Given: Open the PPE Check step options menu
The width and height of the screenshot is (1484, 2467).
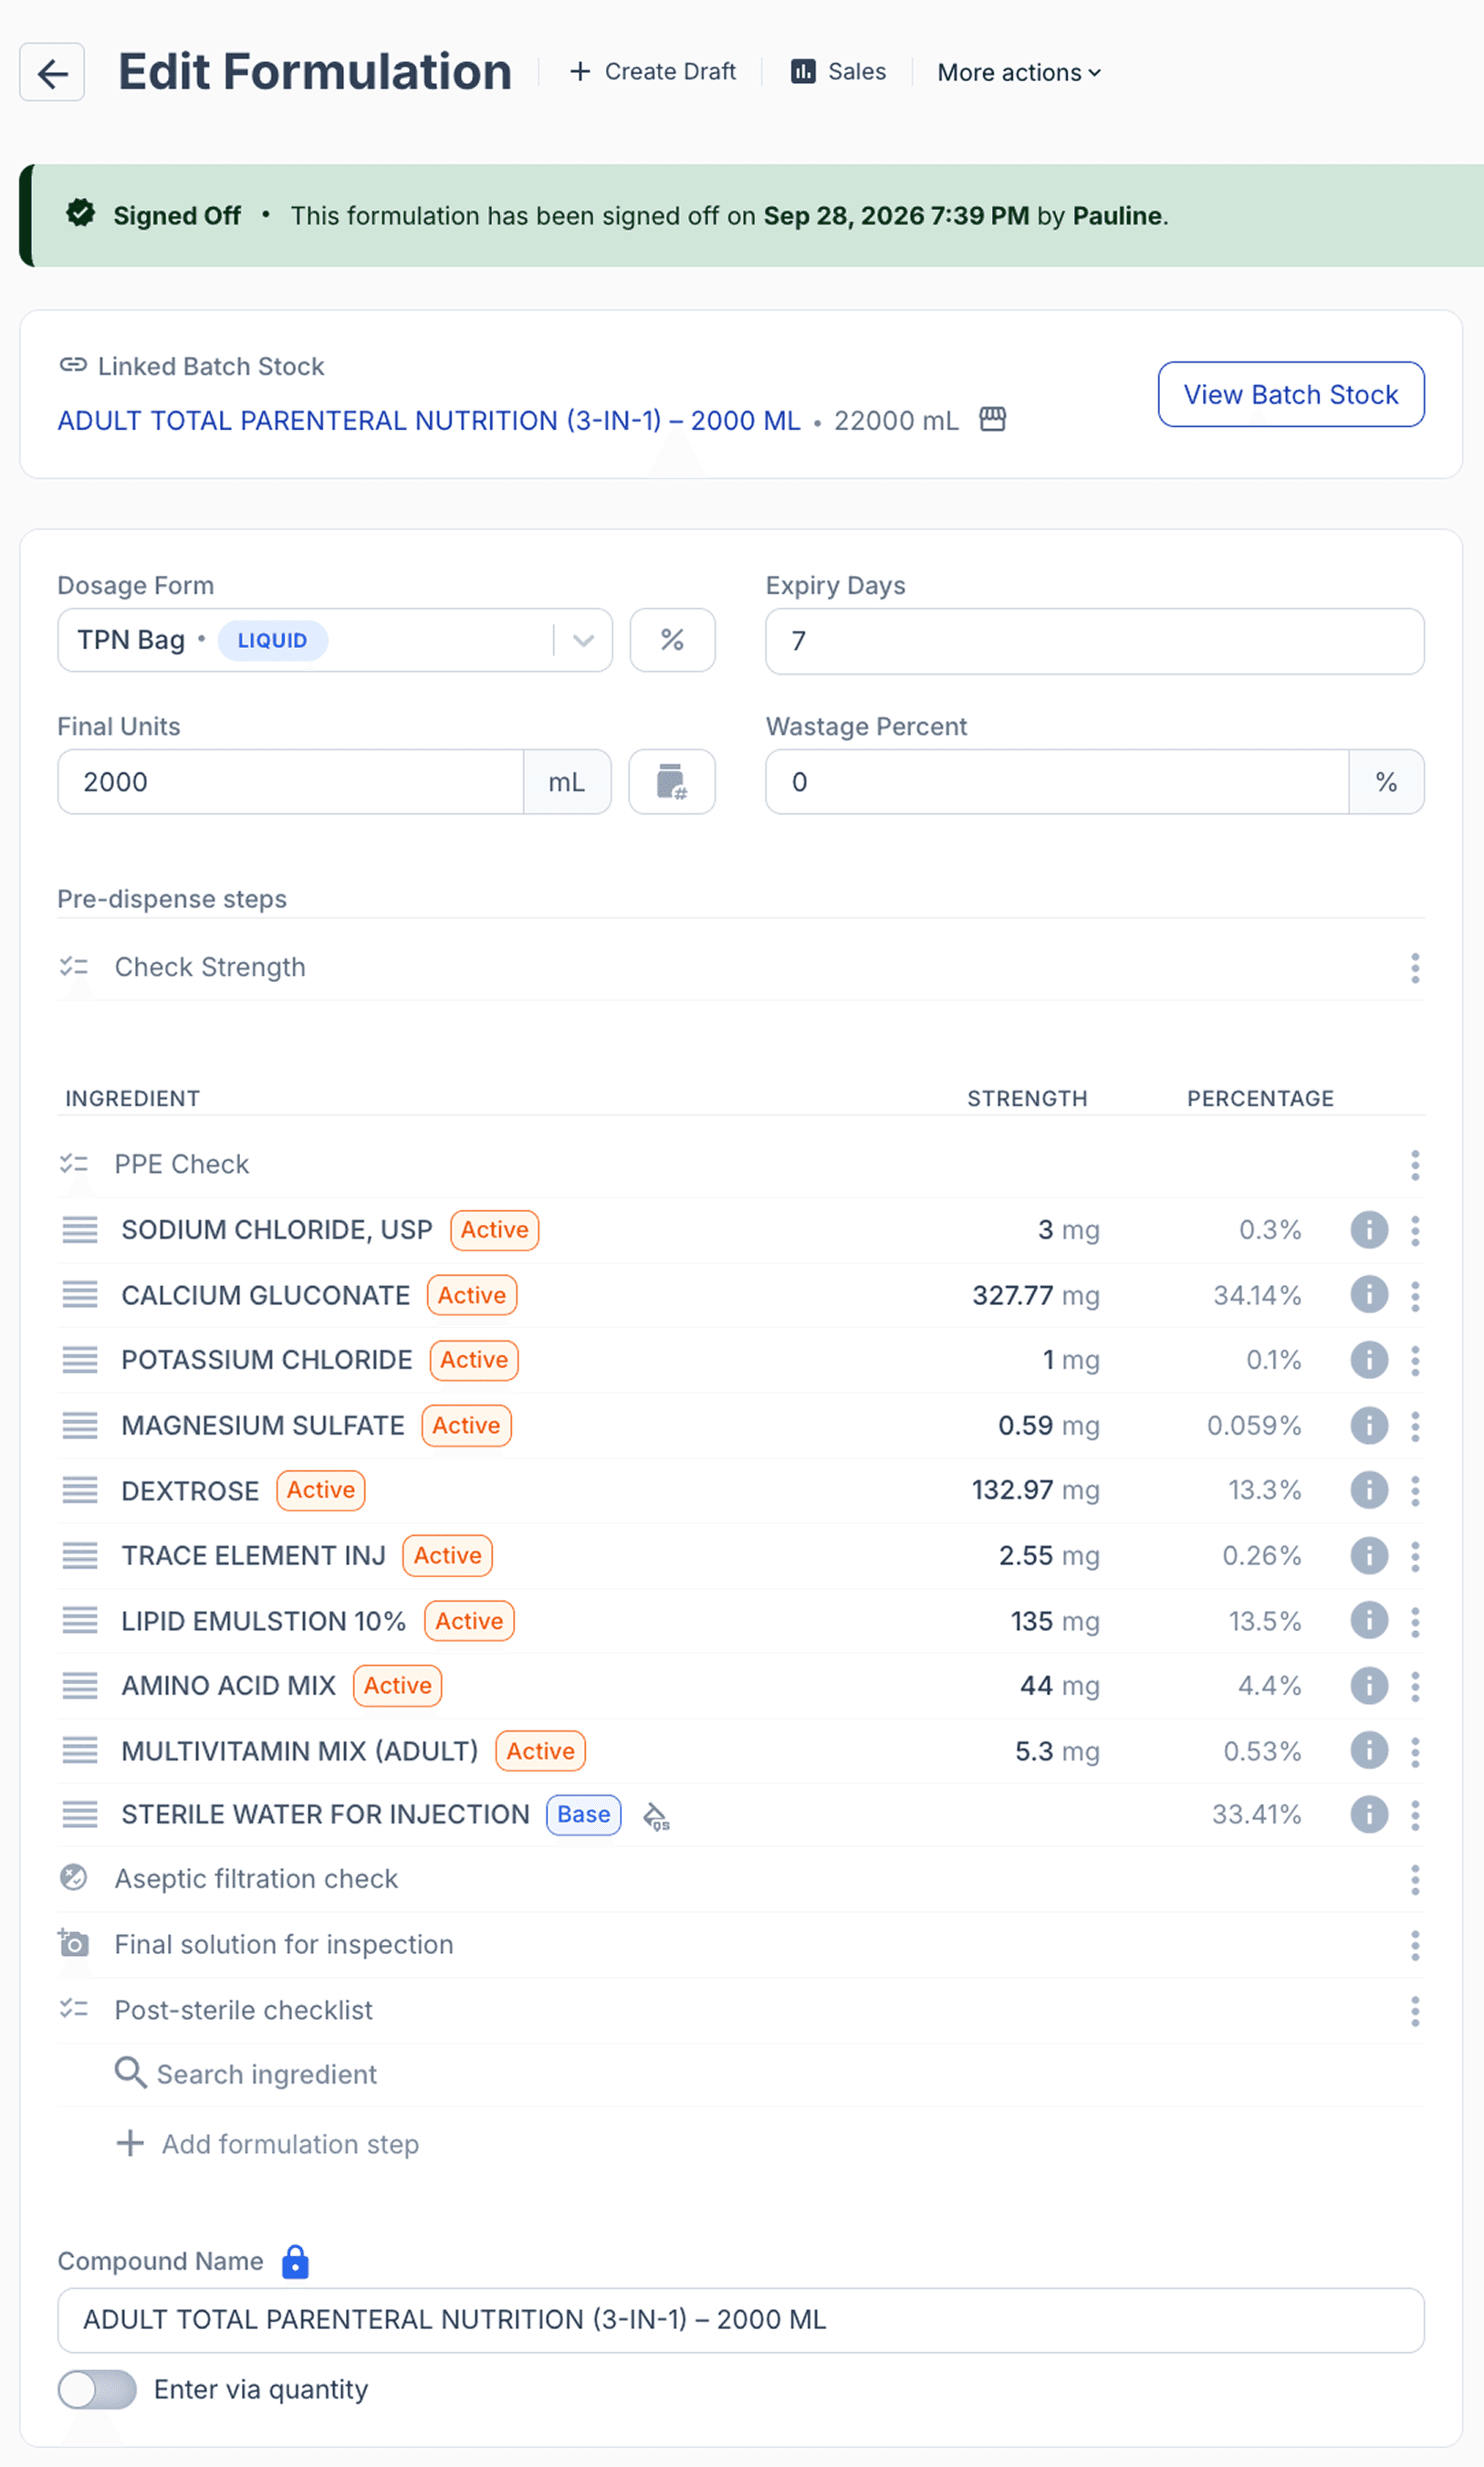Looking at the screenshot, I should (x=1415, y=1165).
